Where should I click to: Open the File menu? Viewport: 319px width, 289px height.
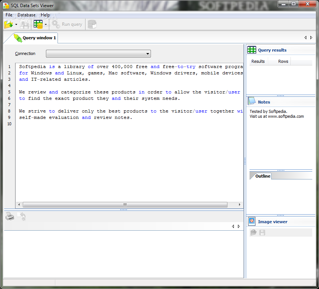tap(9, 15)
